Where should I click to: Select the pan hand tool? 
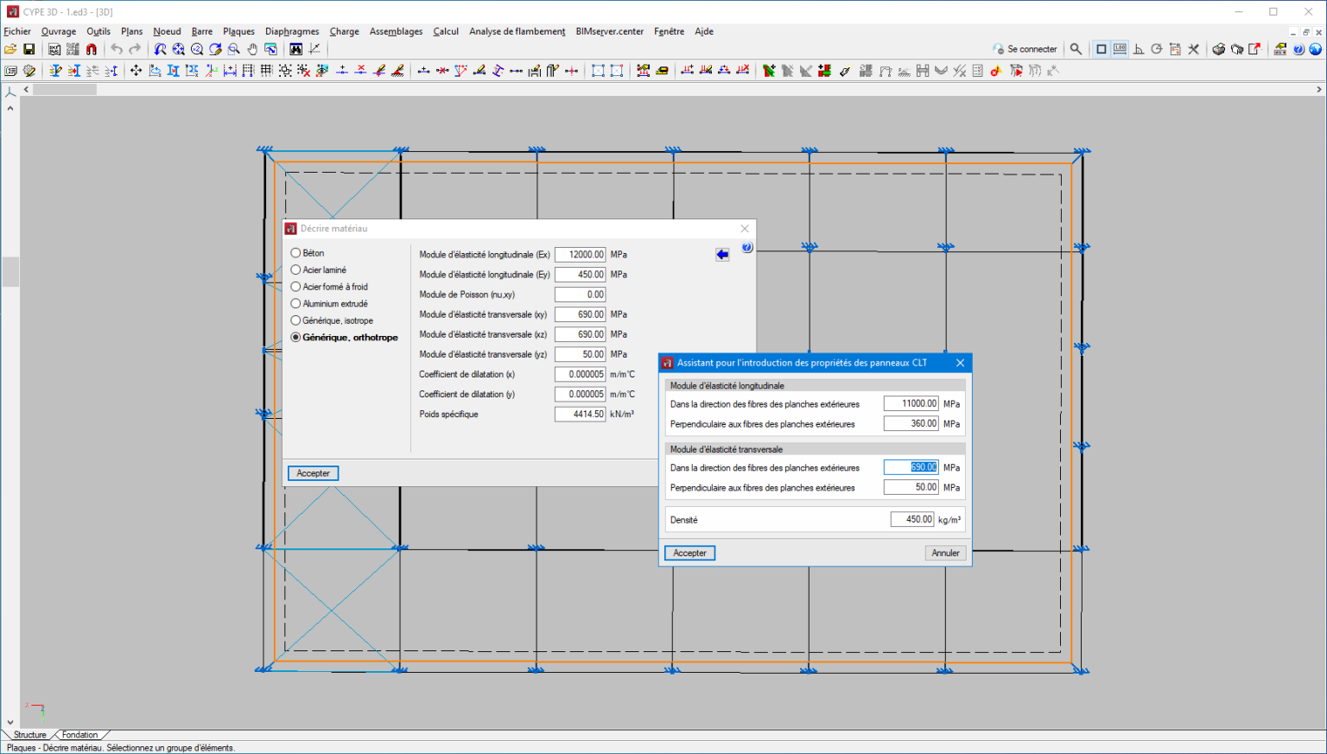click(252, 49)
